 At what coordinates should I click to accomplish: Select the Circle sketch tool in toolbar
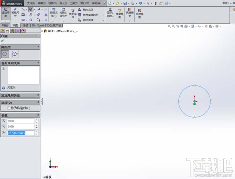tap(31, 10)
